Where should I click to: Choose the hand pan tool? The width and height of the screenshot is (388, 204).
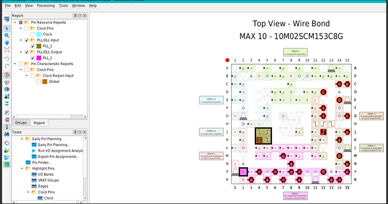(7, 43)
